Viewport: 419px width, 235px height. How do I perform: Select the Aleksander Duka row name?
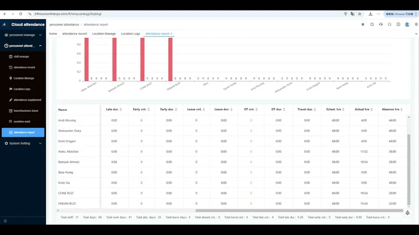[x=70, y=131]
